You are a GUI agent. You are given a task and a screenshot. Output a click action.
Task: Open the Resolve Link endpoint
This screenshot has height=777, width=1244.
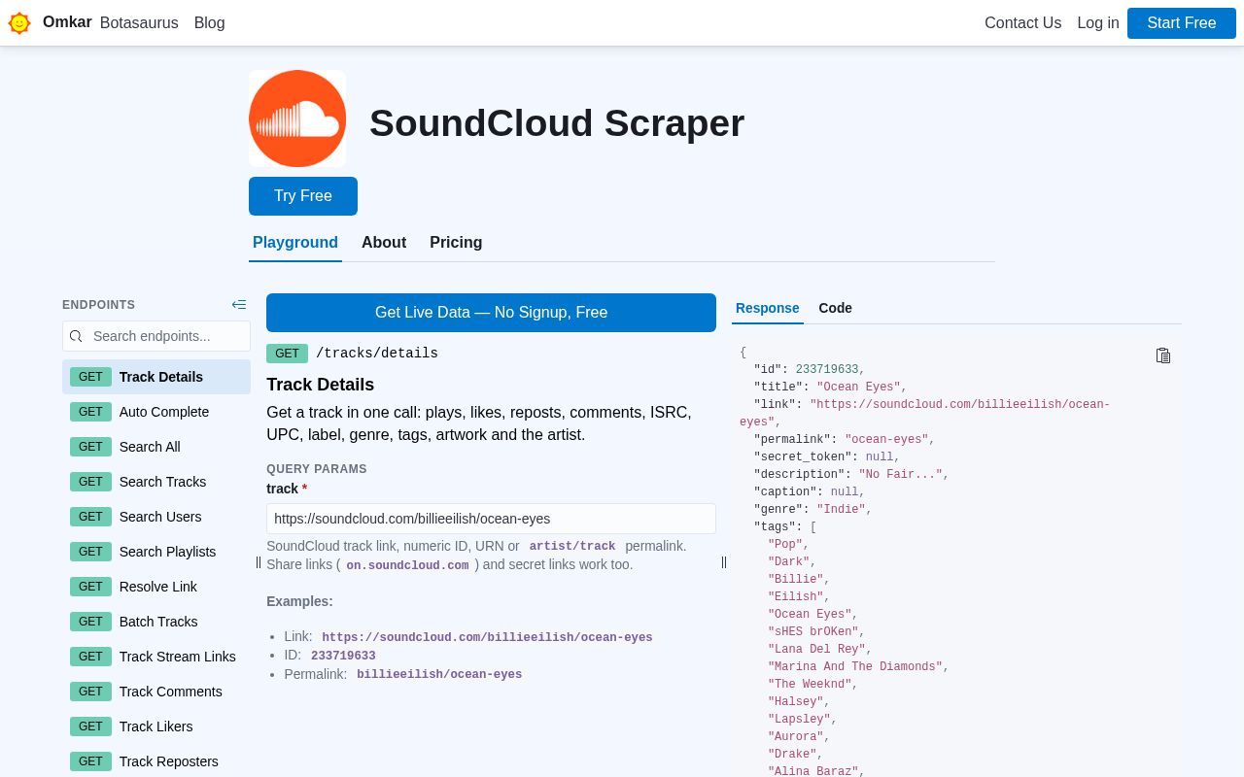click(x=156, y=587)
